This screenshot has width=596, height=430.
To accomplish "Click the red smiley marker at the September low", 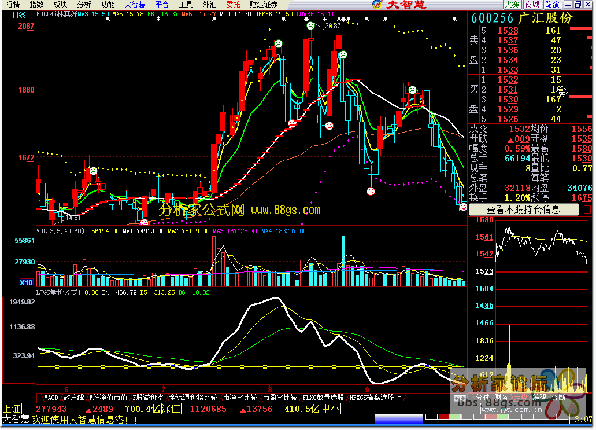I will (x=371, y=191).
